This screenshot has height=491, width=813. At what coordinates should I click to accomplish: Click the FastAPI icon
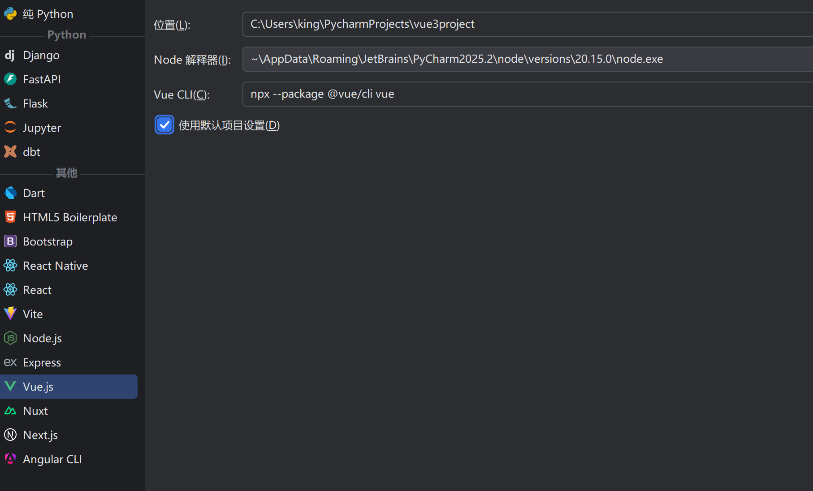10,79
